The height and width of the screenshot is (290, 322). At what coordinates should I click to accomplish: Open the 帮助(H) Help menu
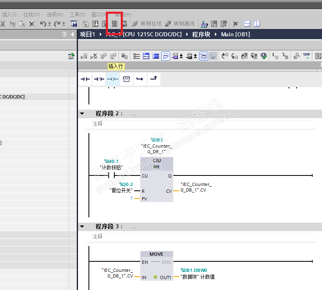[x=123, y=15]
